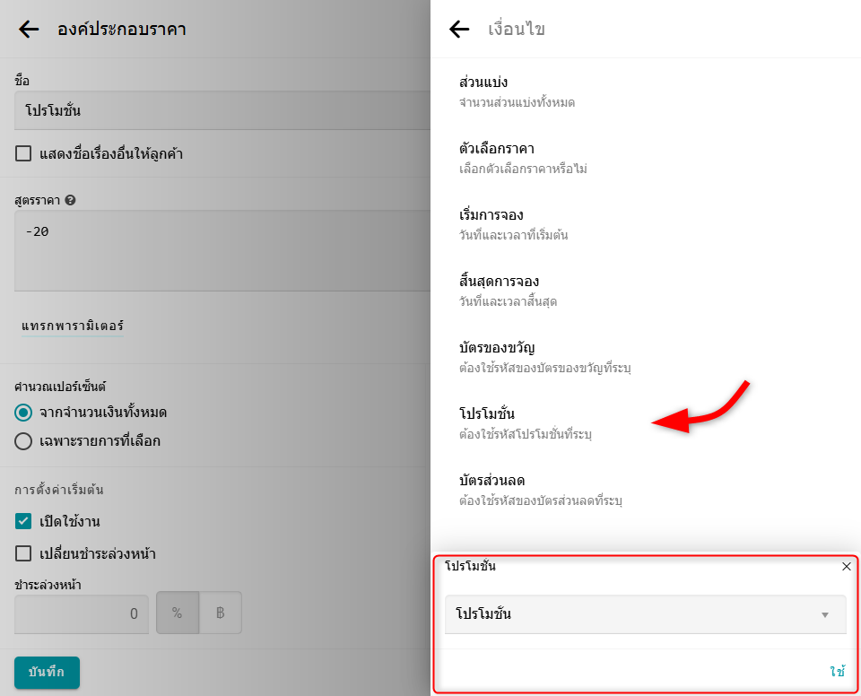Switch prepayment unit to percent (%)
861x696 pixels.
pos(177,613)
